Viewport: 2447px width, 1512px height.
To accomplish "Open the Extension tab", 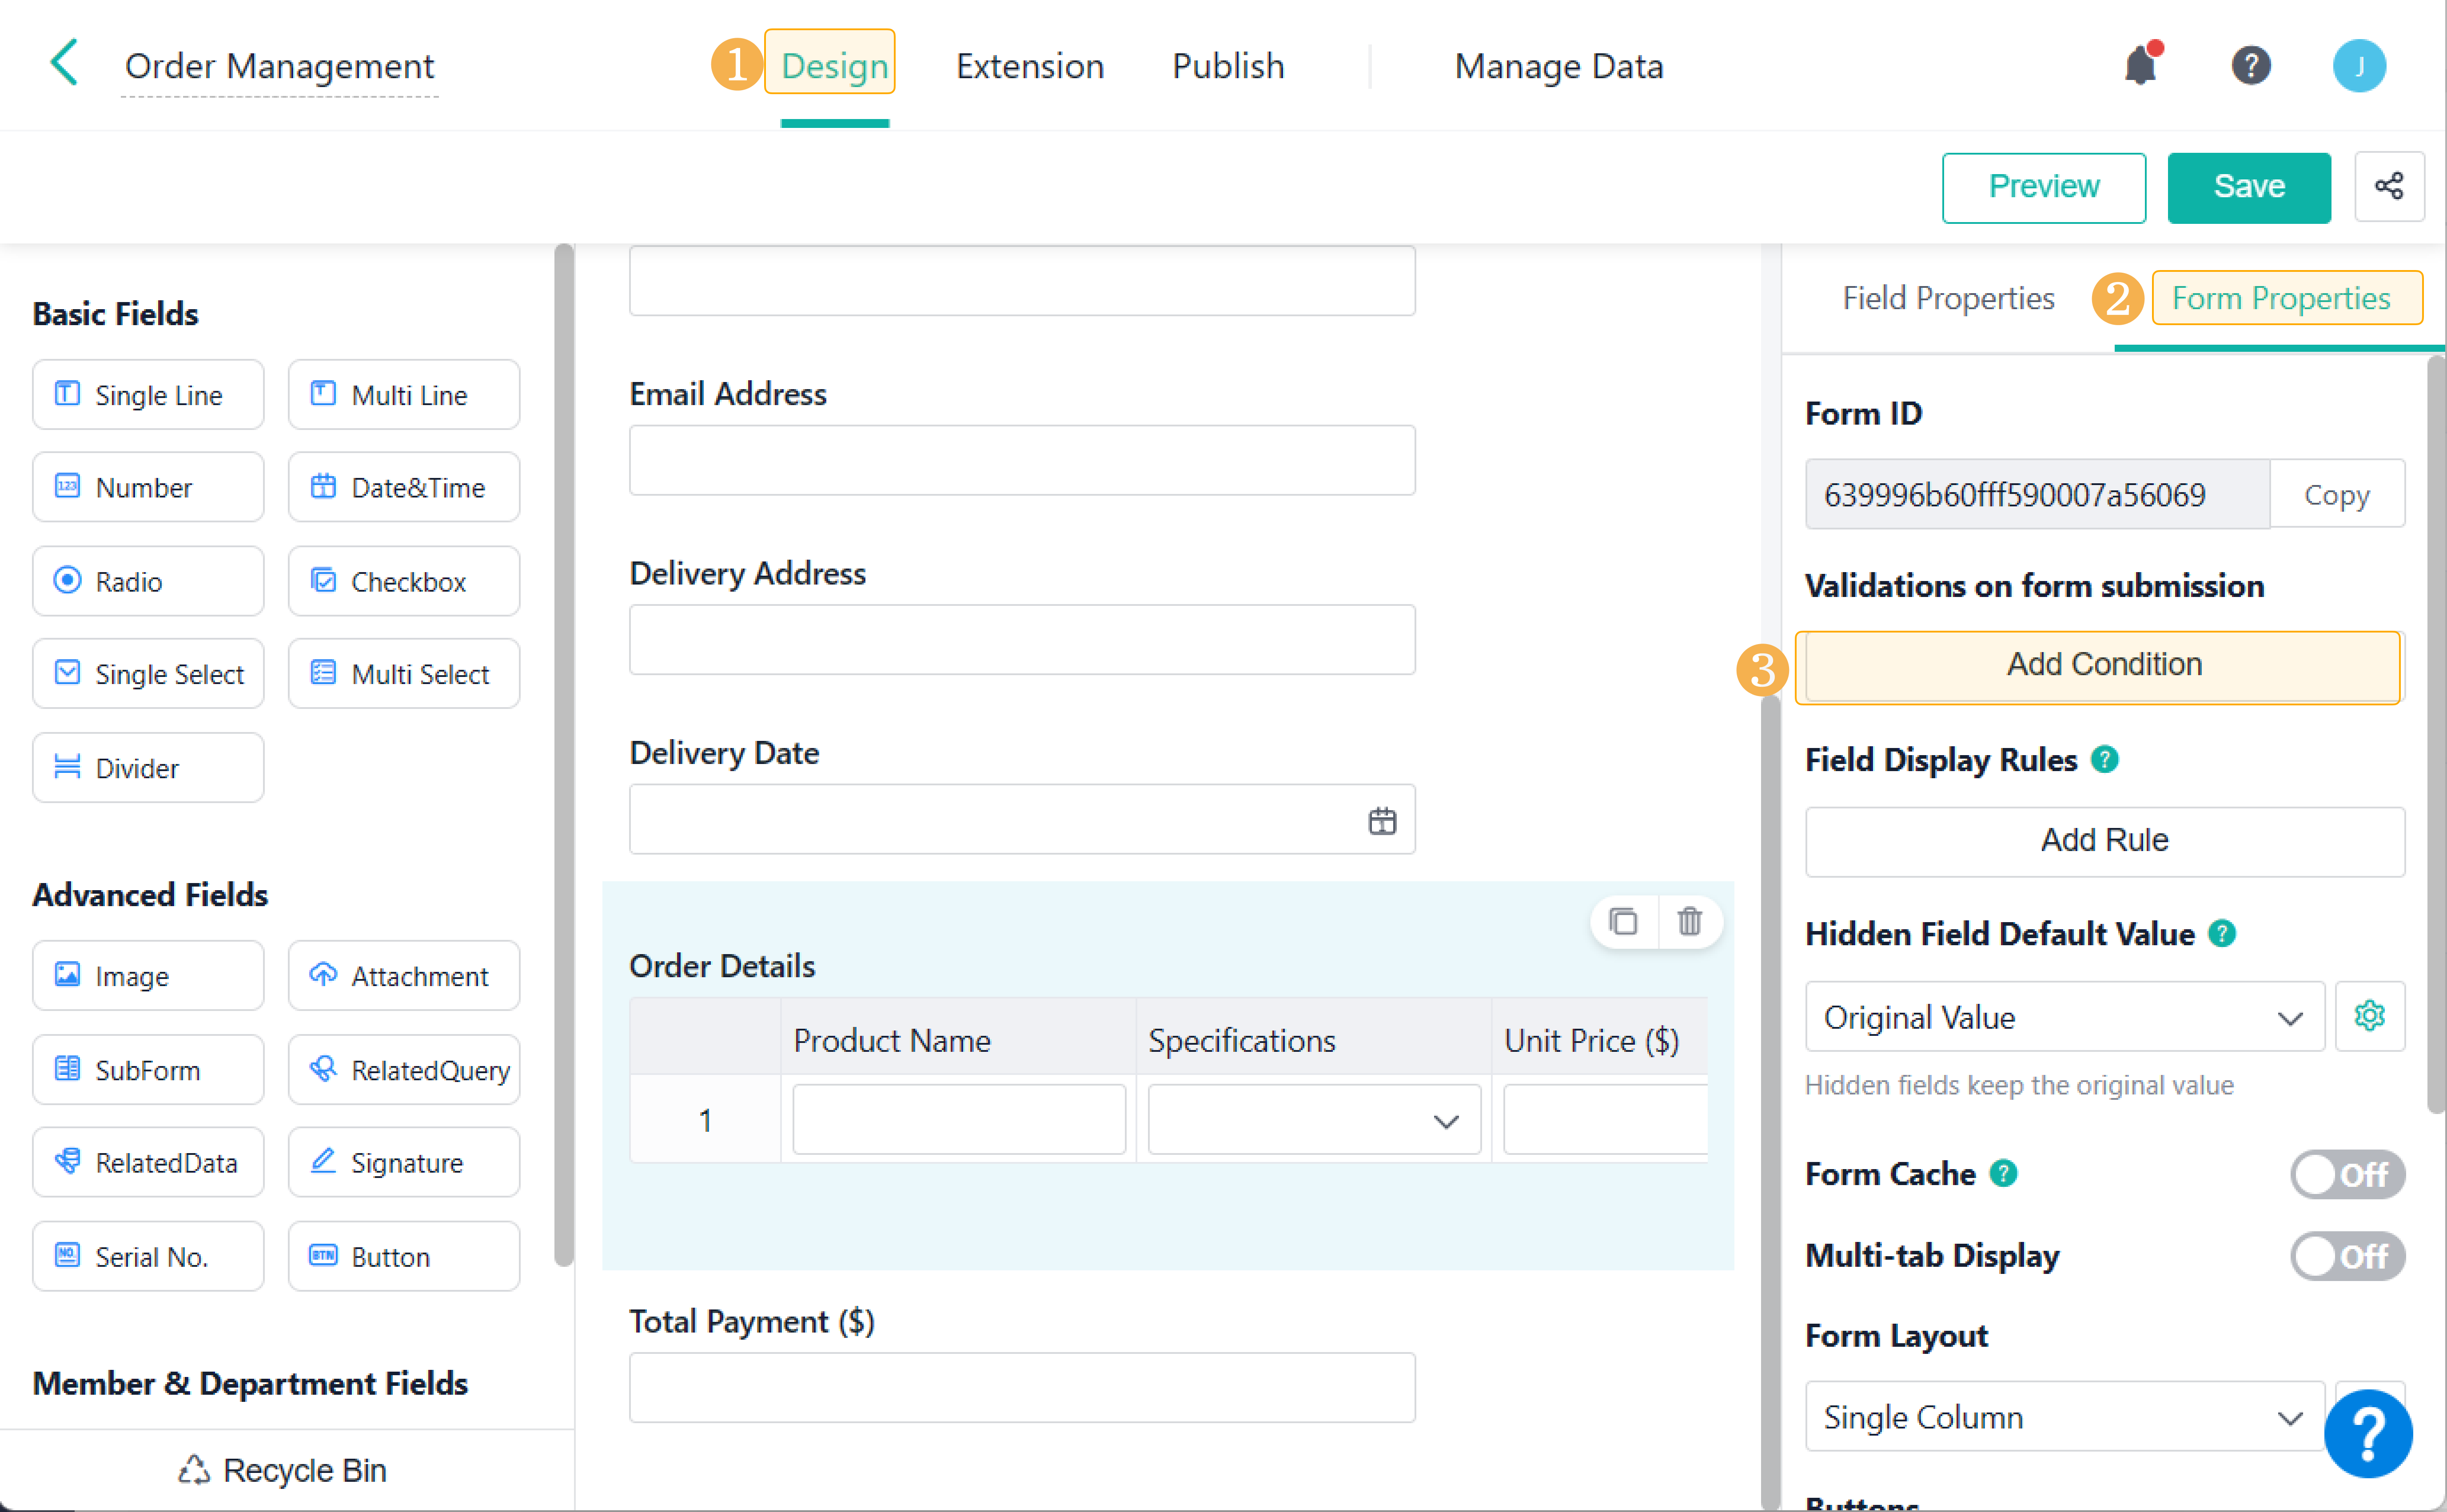I will (x=1029, y=66).
